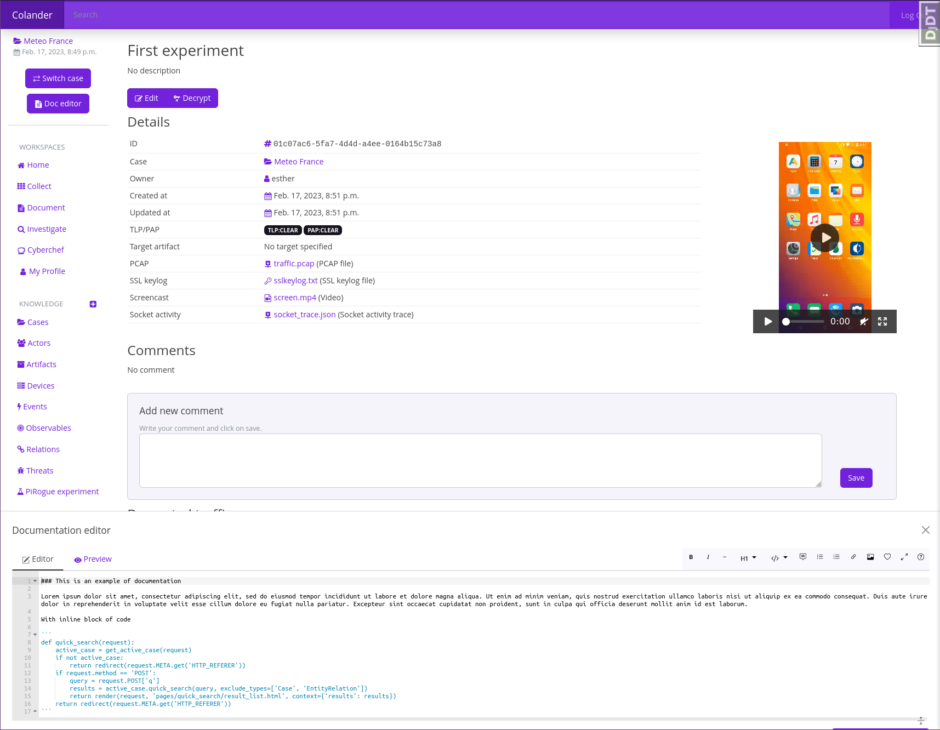Open the screen.mp4 video link
The height and width of the screenshot is (730, 940).
[x=295, y=298]
